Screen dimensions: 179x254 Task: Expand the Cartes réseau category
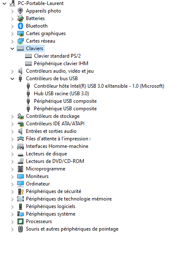point(12,41)
